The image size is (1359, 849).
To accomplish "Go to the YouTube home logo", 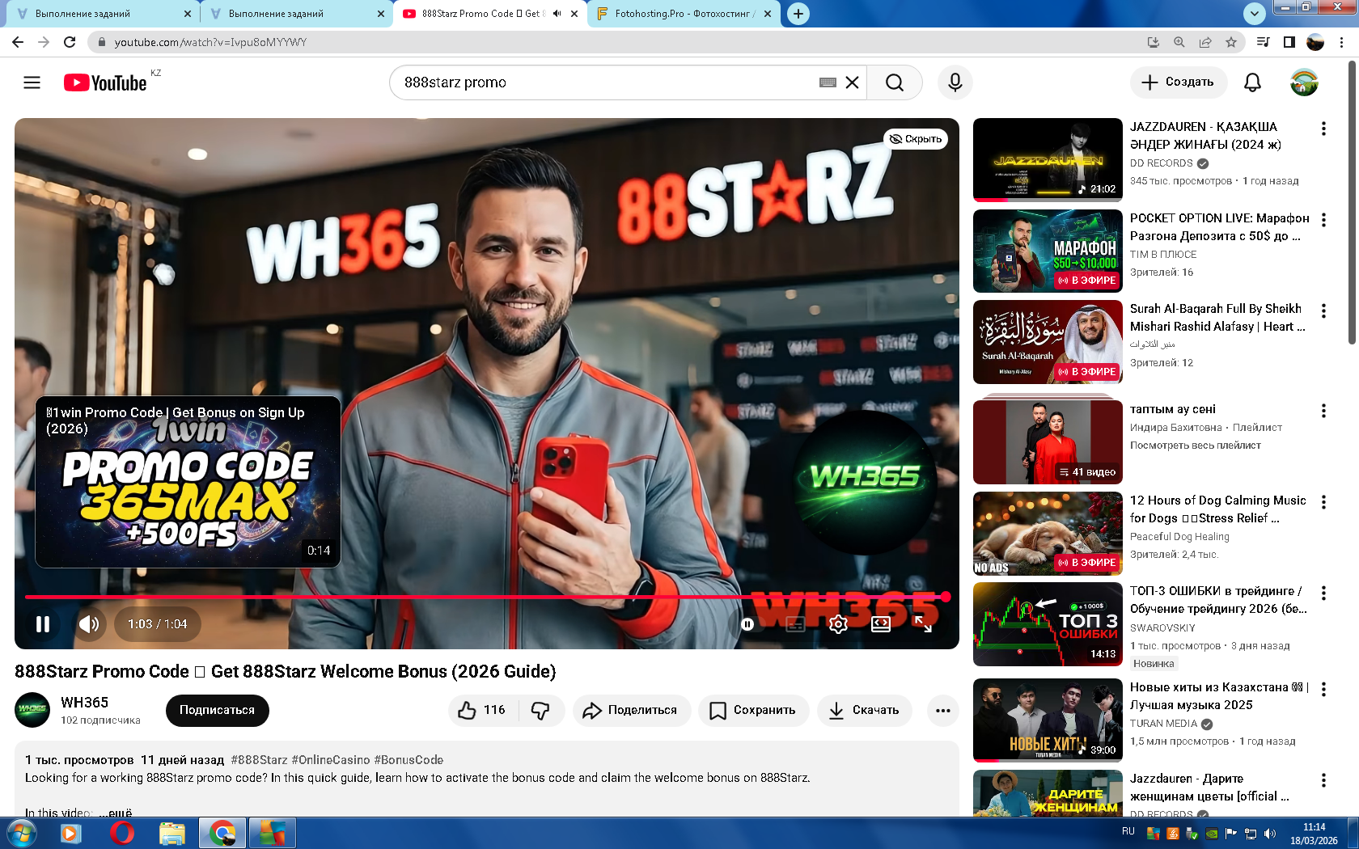I will point(105,82).
